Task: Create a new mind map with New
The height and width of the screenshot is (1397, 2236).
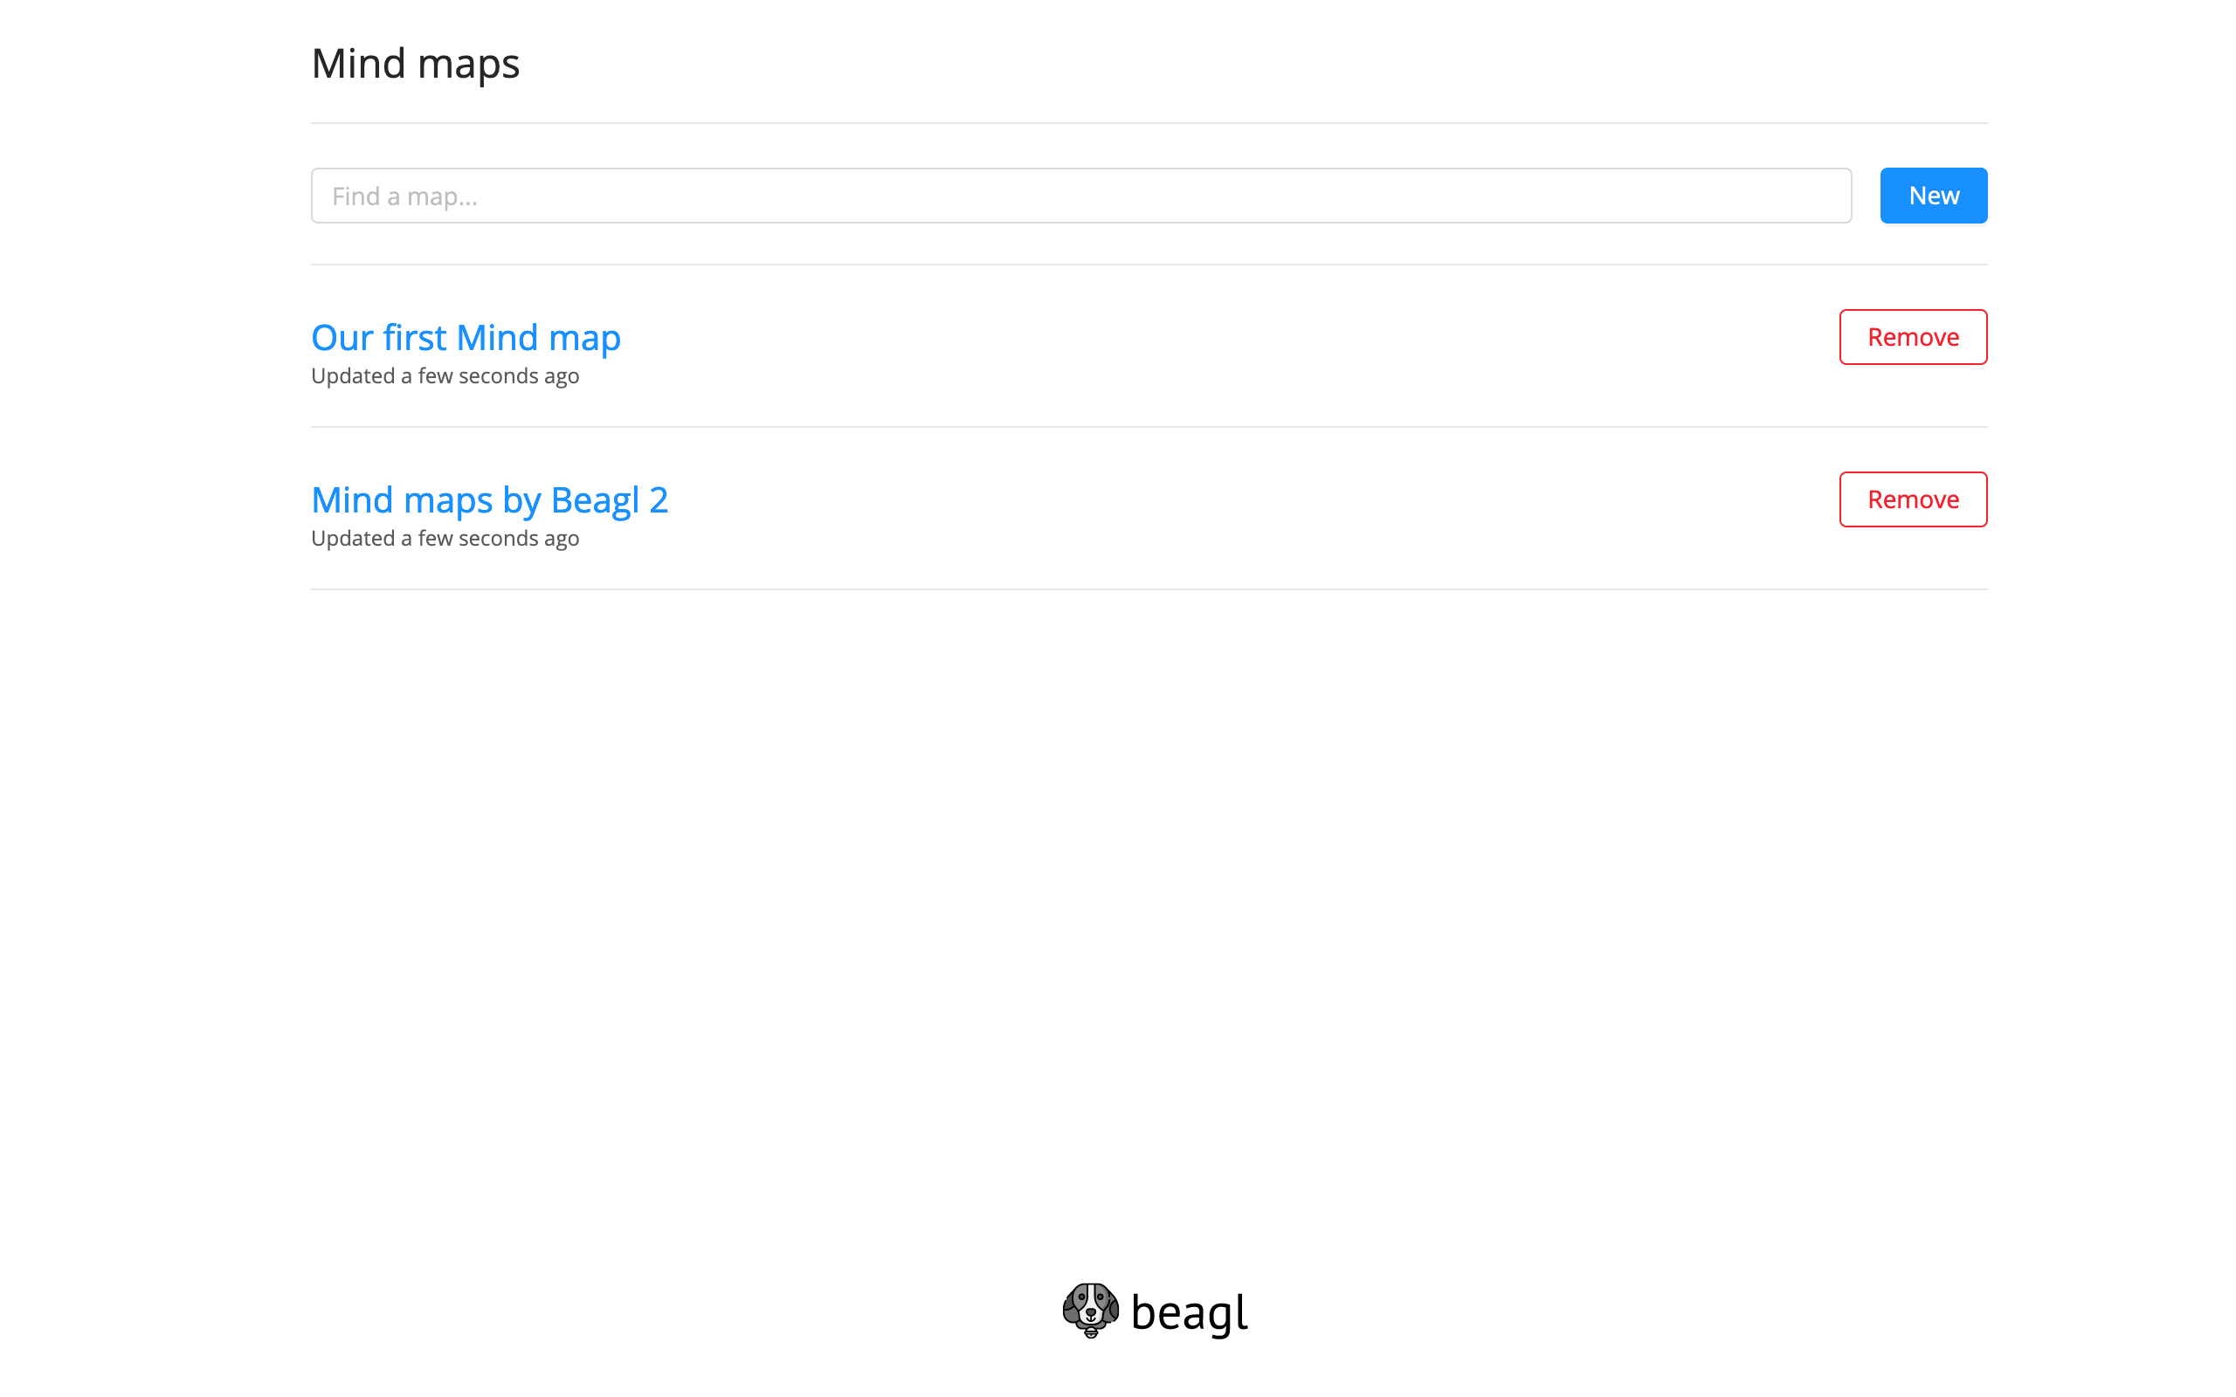Action: pyautogui.click(x=1934, y=195)
